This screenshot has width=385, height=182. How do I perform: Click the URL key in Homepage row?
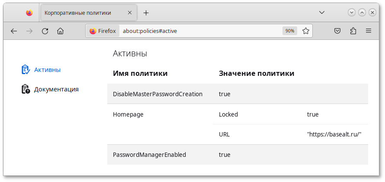tap(224, 134)
